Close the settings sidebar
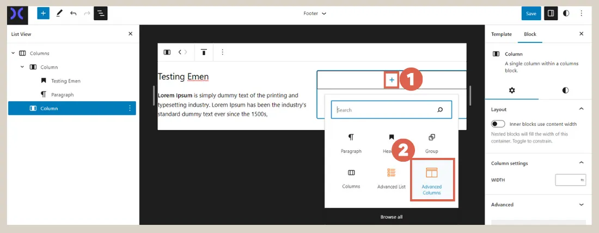This screenshot has height=233, width=599. 582,34
